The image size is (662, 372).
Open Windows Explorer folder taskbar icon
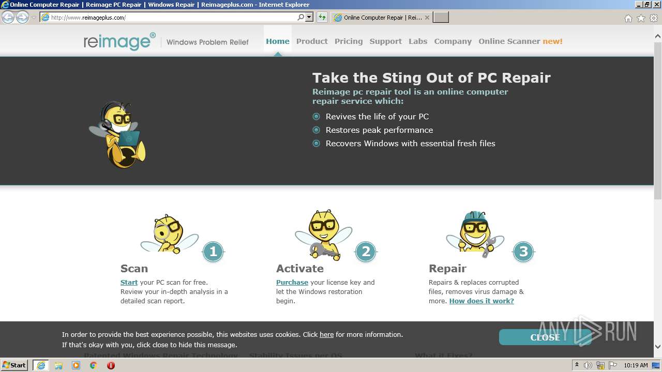click(58, 365)
